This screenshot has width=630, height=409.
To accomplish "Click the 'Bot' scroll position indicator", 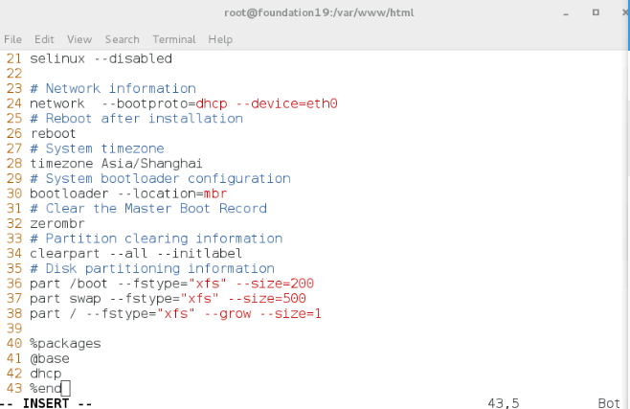I will click(609, 403).
